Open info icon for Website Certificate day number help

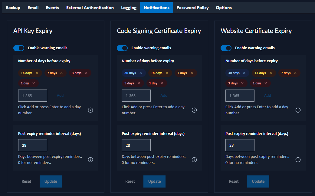tap(298, 110)
